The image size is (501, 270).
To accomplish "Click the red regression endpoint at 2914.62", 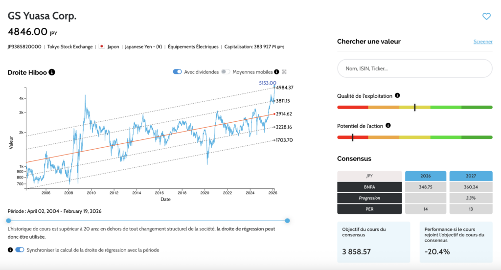I will (x=273, y=113).
